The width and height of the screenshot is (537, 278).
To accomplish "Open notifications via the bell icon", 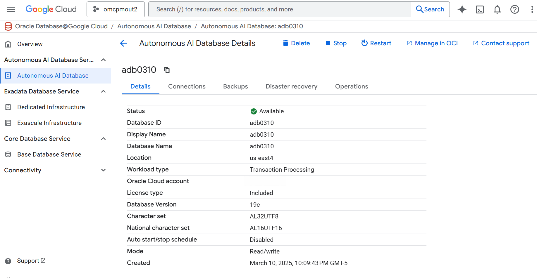I will [497, 9].
